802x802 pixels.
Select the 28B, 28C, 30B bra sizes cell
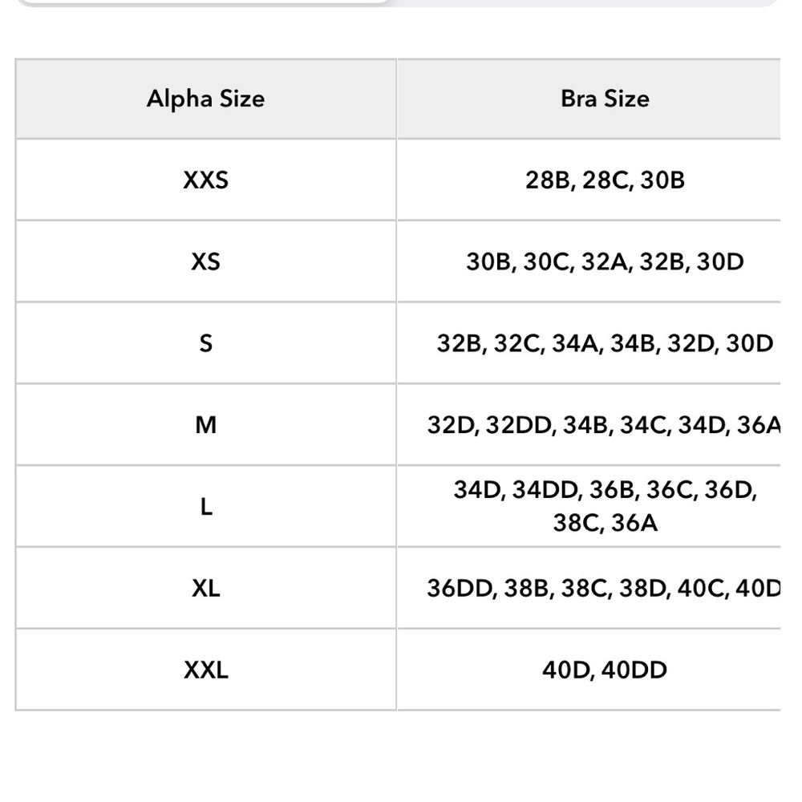click(588, 180)
